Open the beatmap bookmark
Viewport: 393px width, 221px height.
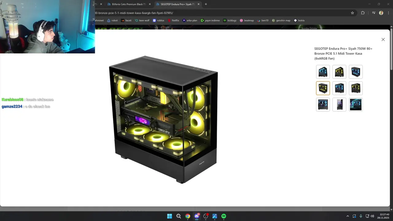click(247, 21)
